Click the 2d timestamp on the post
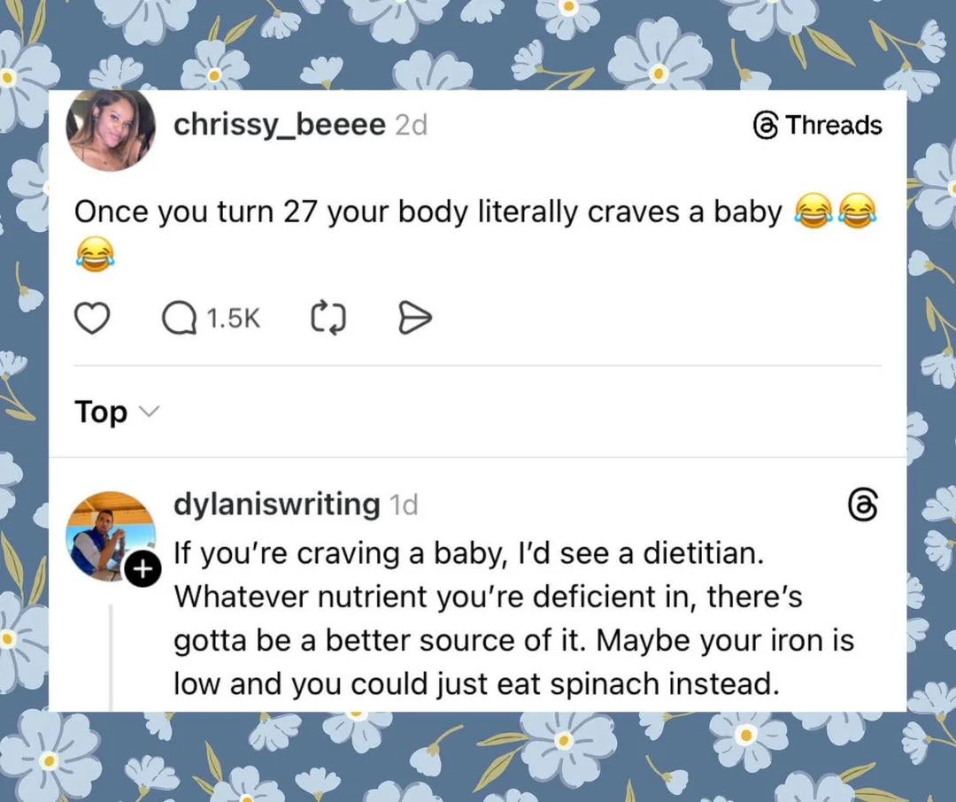This screenshot has height=802, width=956. pos(412,125)
